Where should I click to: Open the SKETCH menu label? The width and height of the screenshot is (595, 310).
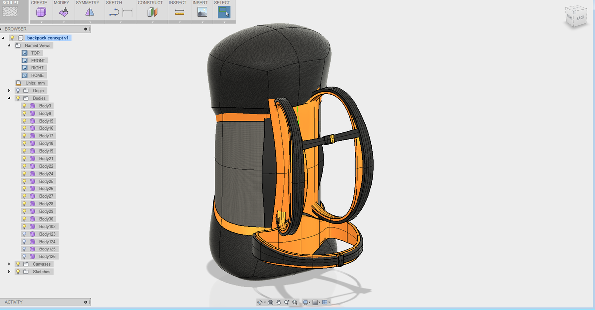(114, 3)
